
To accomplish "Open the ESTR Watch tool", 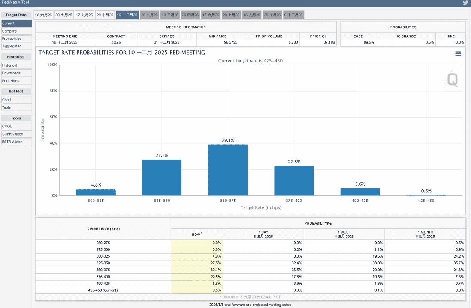I will (17, 142).
